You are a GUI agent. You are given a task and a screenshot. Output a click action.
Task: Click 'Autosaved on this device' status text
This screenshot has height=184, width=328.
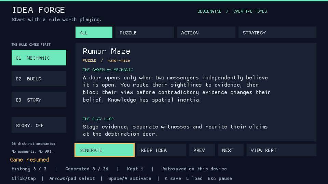[194, 169]
